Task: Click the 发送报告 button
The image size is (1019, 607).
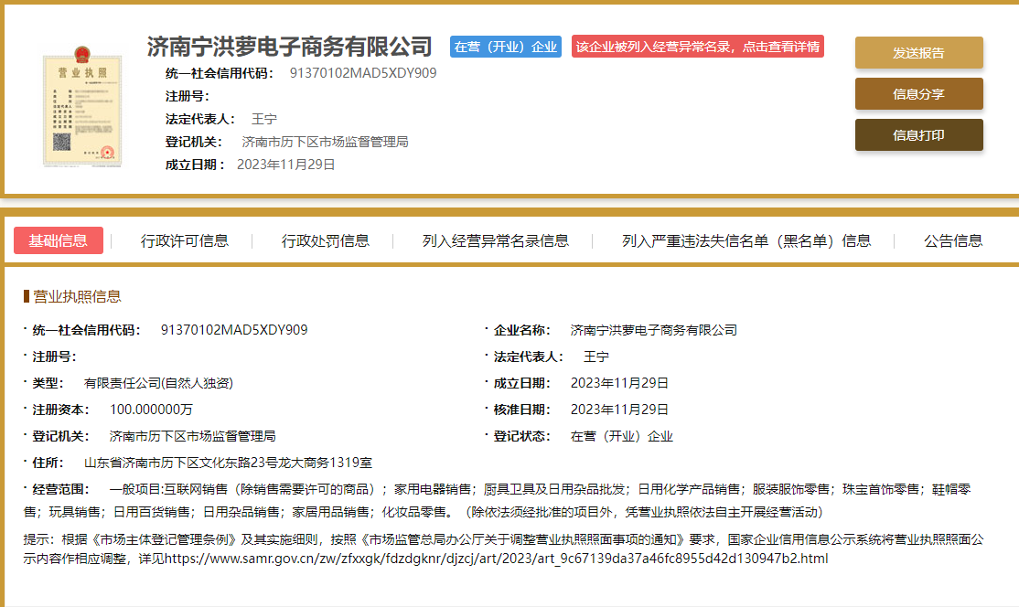Action: coord(918,53)
